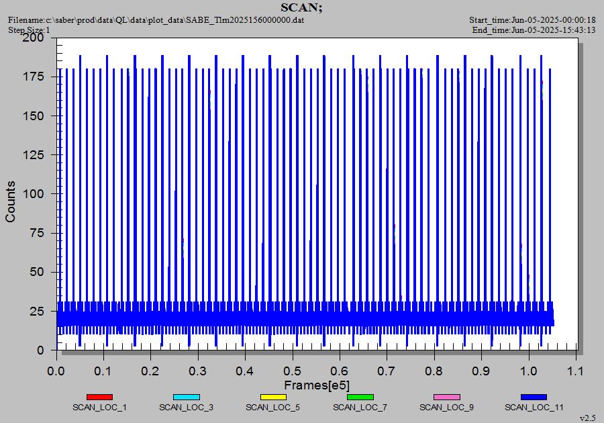Viewport: 604px width, 423px height.
Task: Select the SCAN_LOC_1 legend label
Action: coord(99,407)
